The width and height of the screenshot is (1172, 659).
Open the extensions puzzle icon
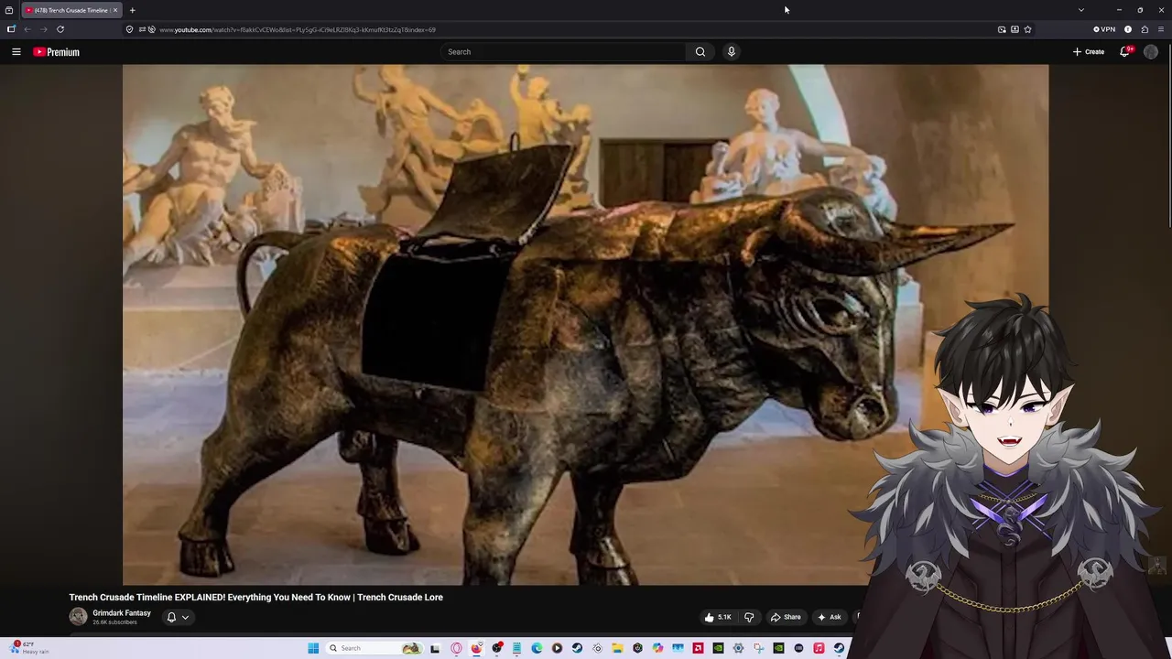click(x=1145, y=29)
